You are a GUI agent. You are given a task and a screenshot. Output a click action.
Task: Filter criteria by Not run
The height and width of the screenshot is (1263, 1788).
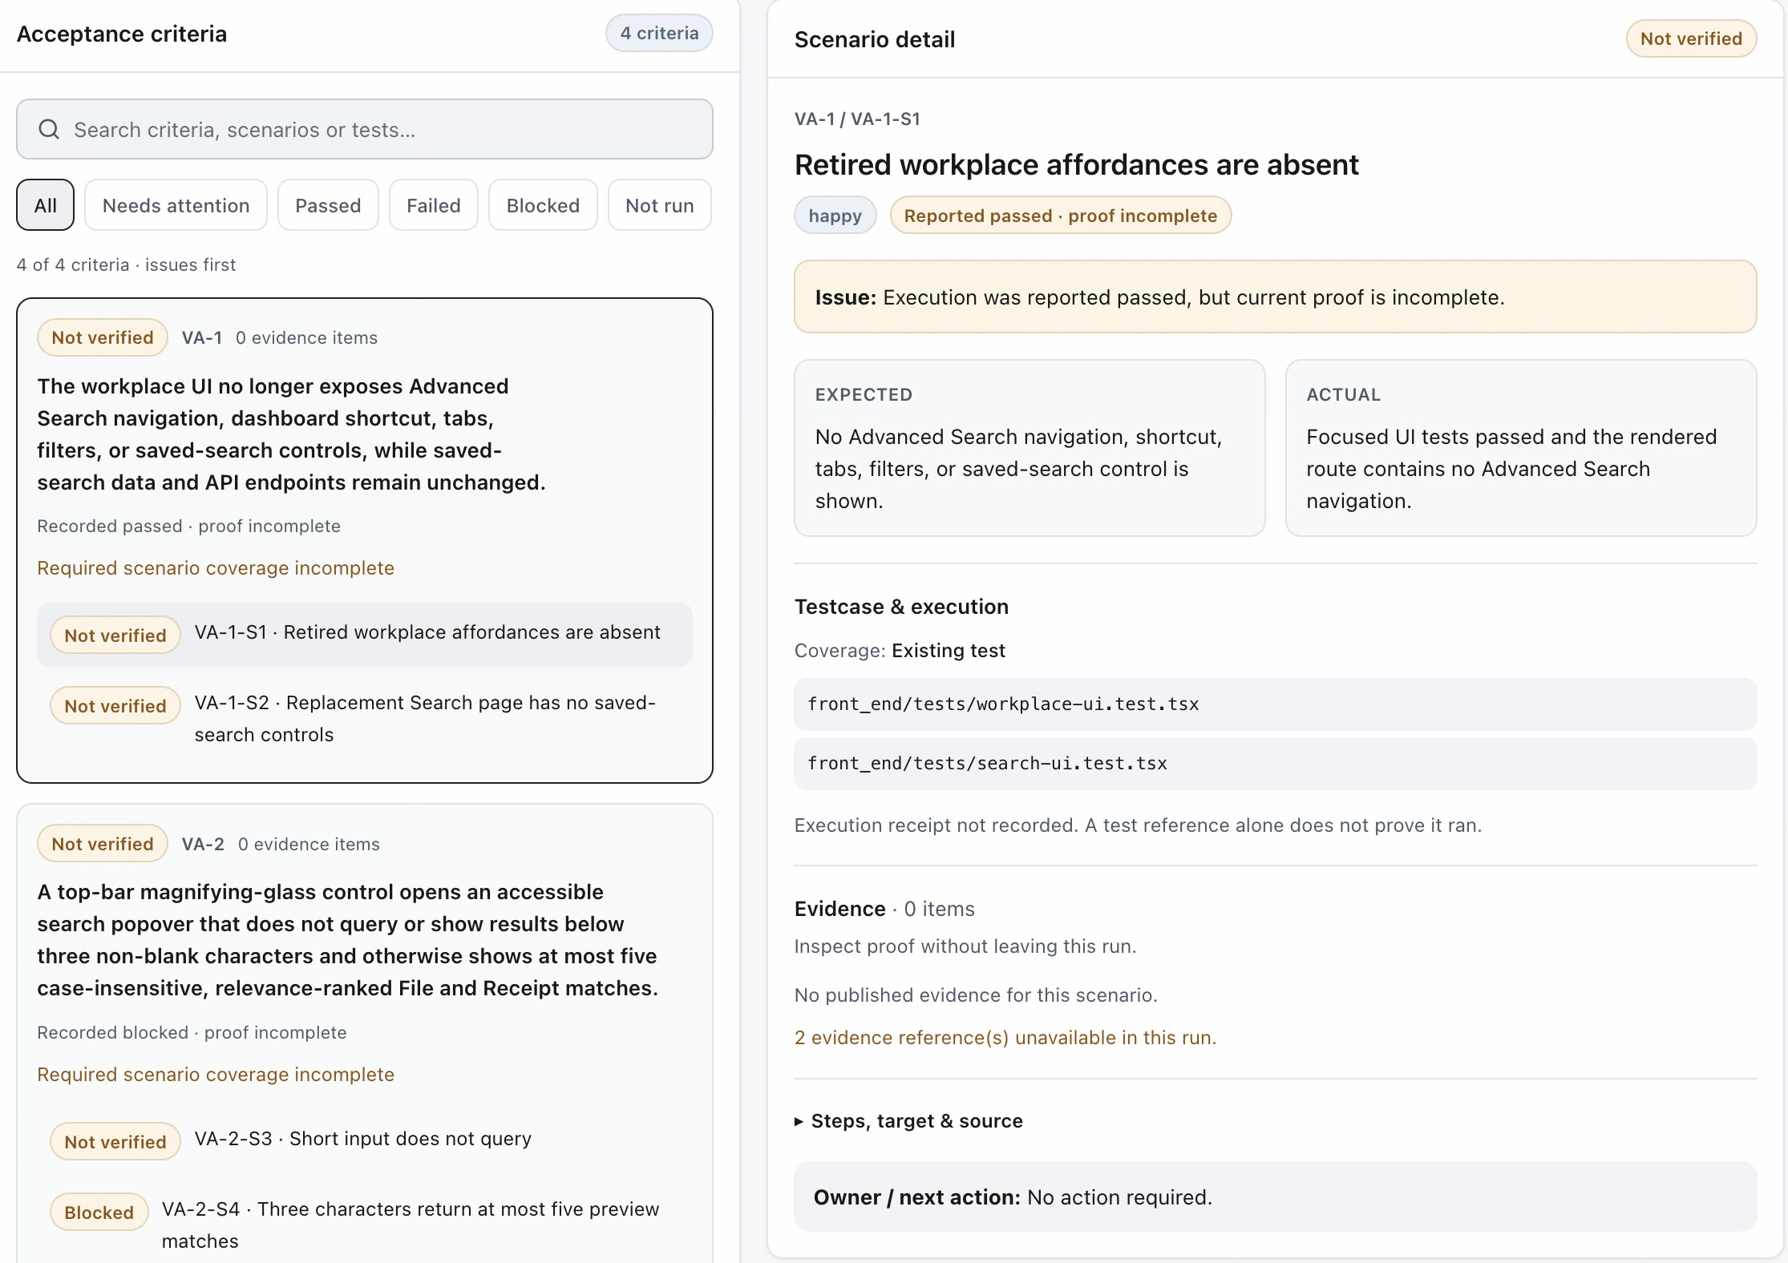click(x=659, y=205)
